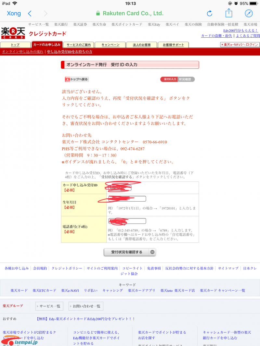Screen dimensions: 260x346
Task: Open 楽天e-NAVI keyword link
Action: (70, 290)
